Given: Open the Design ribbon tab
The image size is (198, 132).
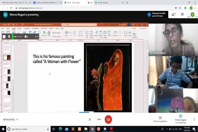Looking at the screenshot, I should click(19, 28).
